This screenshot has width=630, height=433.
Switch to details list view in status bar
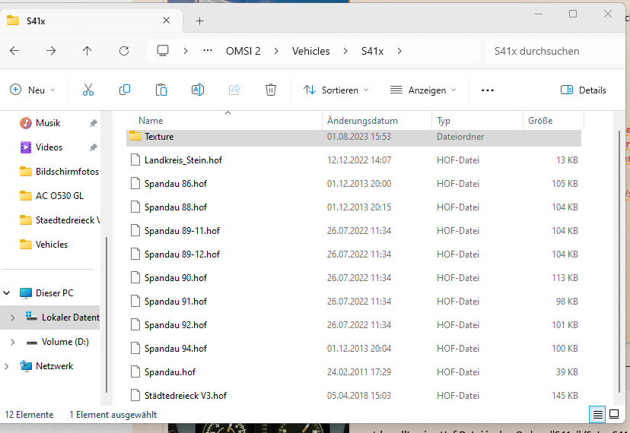coord(598,414)
